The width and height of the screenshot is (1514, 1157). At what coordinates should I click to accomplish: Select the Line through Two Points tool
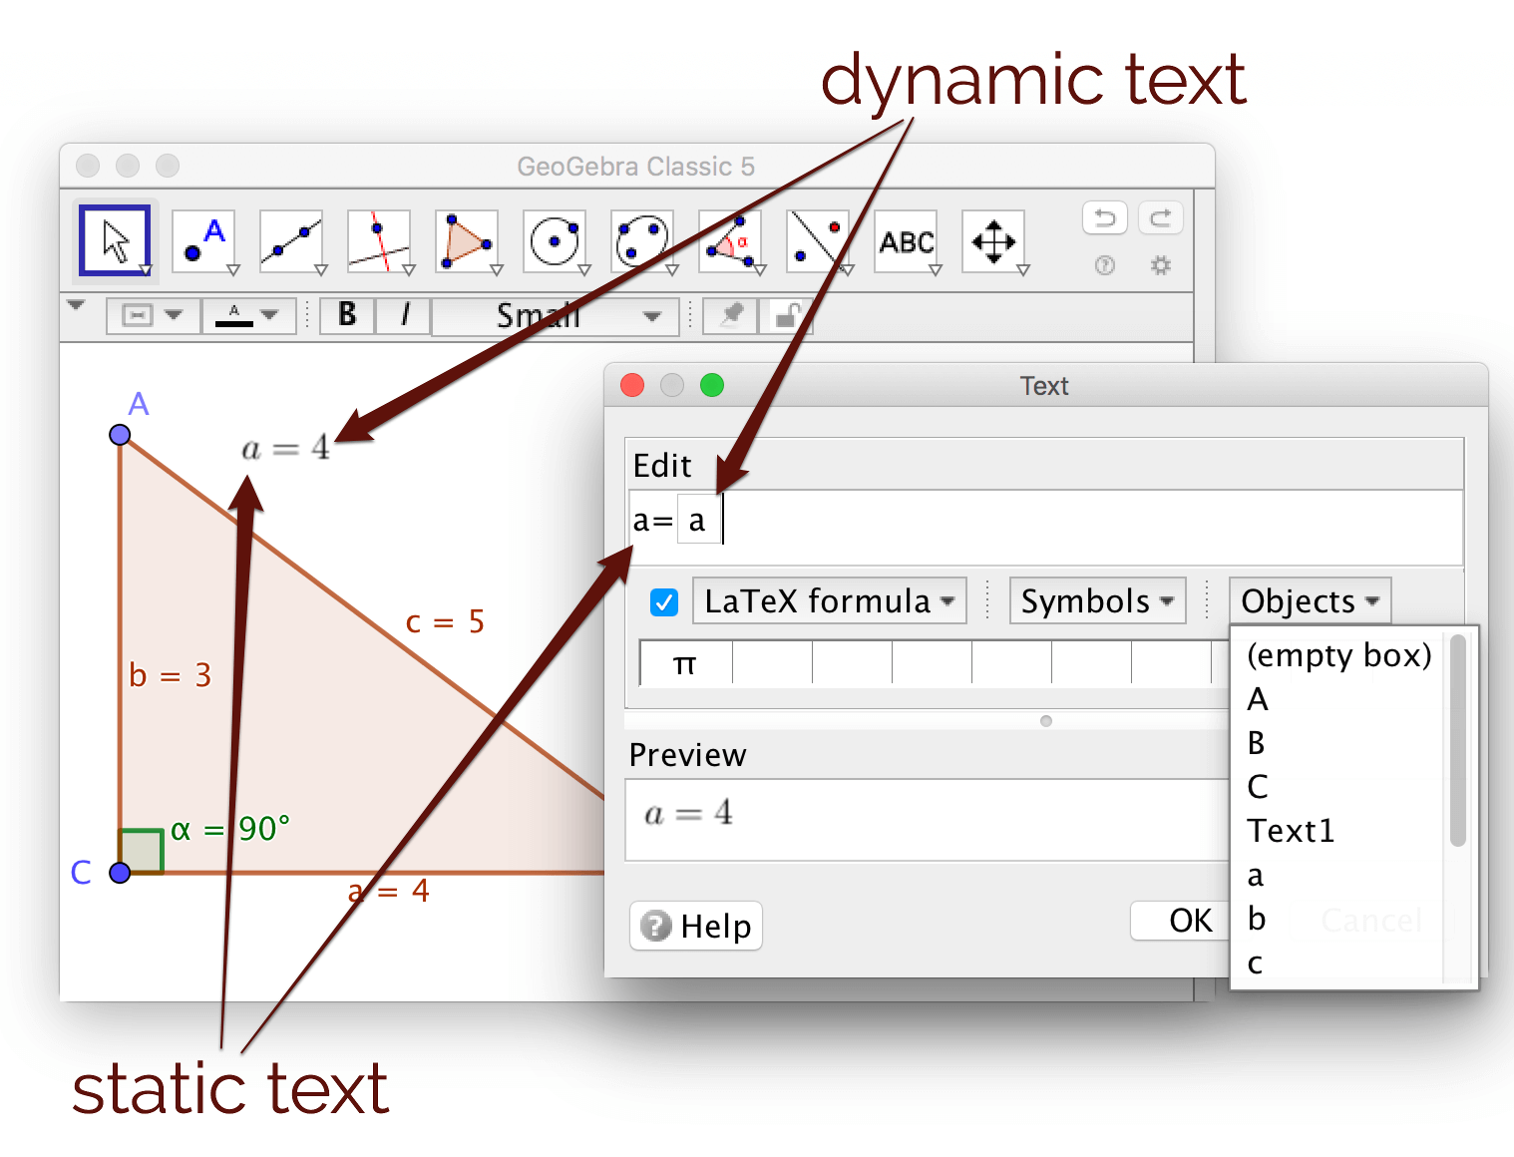292,239
